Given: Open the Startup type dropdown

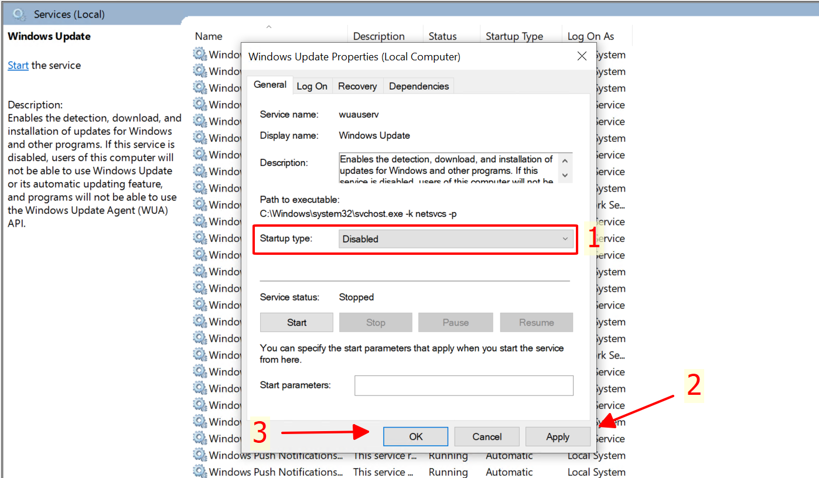Looking at the screenshot, I should pyautogui.click(x=456, y=239).
